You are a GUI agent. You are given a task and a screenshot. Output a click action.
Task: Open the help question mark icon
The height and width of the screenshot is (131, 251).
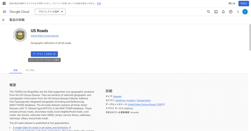click(231, 12)
